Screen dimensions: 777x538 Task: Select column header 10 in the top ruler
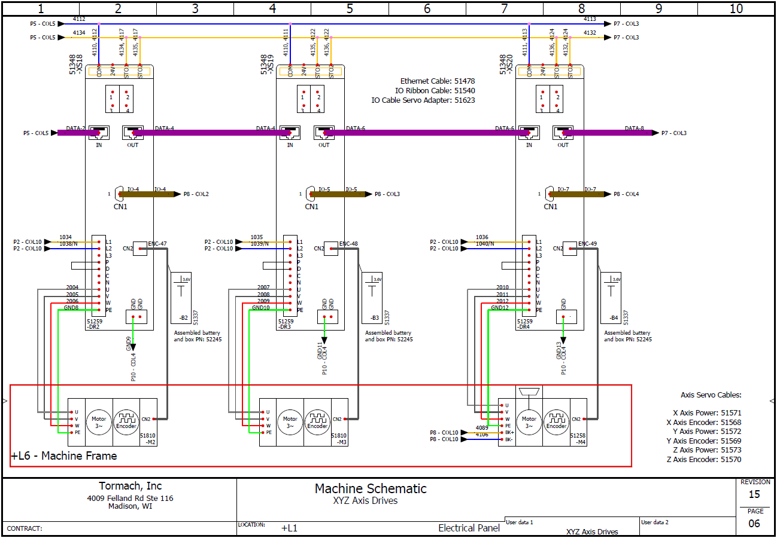pyautogui.click(x=736, y=8)
